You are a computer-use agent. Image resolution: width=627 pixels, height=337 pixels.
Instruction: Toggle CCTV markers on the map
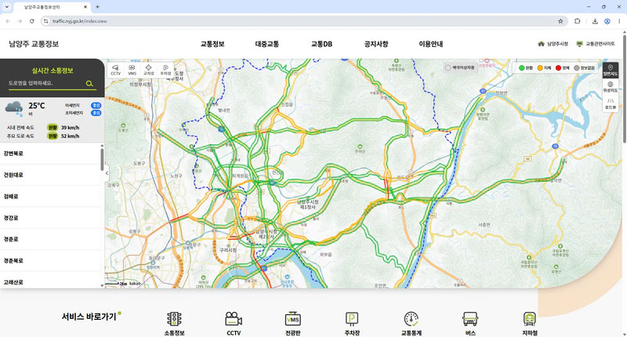(x=115, y=70)
